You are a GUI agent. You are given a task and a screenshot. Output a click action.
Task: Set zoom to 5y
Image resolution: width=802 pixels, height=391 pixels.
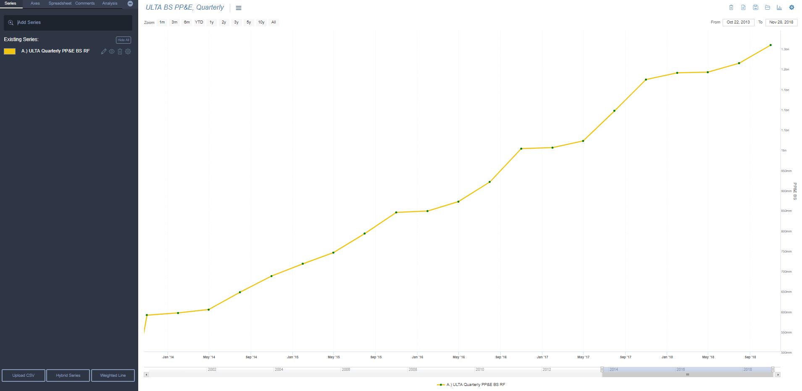(x=249, y=22)
